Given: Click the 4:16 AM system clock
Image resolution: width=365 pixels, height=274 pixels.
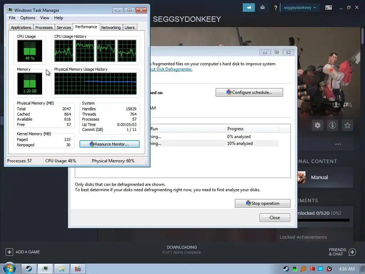Looking at the screenshot, I should [x=346, y=269].
